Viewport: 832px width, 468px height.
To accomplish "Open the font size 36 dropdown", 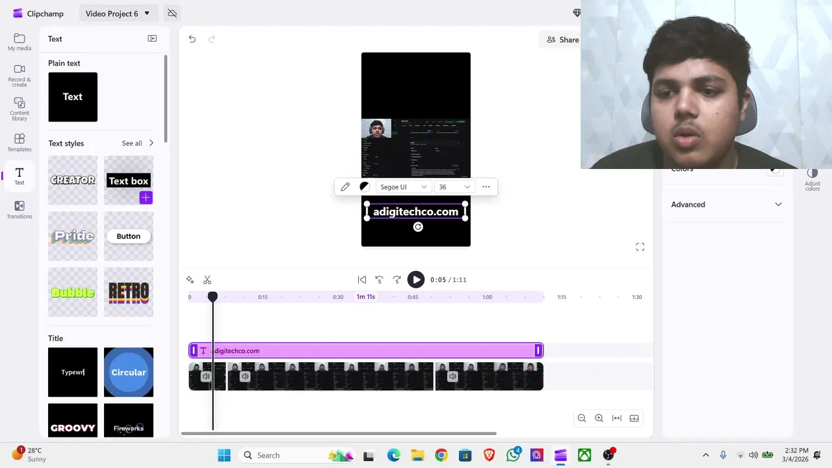I will (454, 187).
